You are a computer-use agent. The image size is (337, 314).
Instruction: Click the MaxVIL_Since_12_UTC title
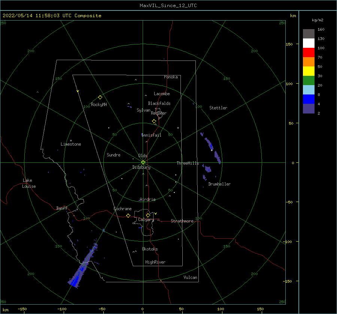tap(168, 6)
